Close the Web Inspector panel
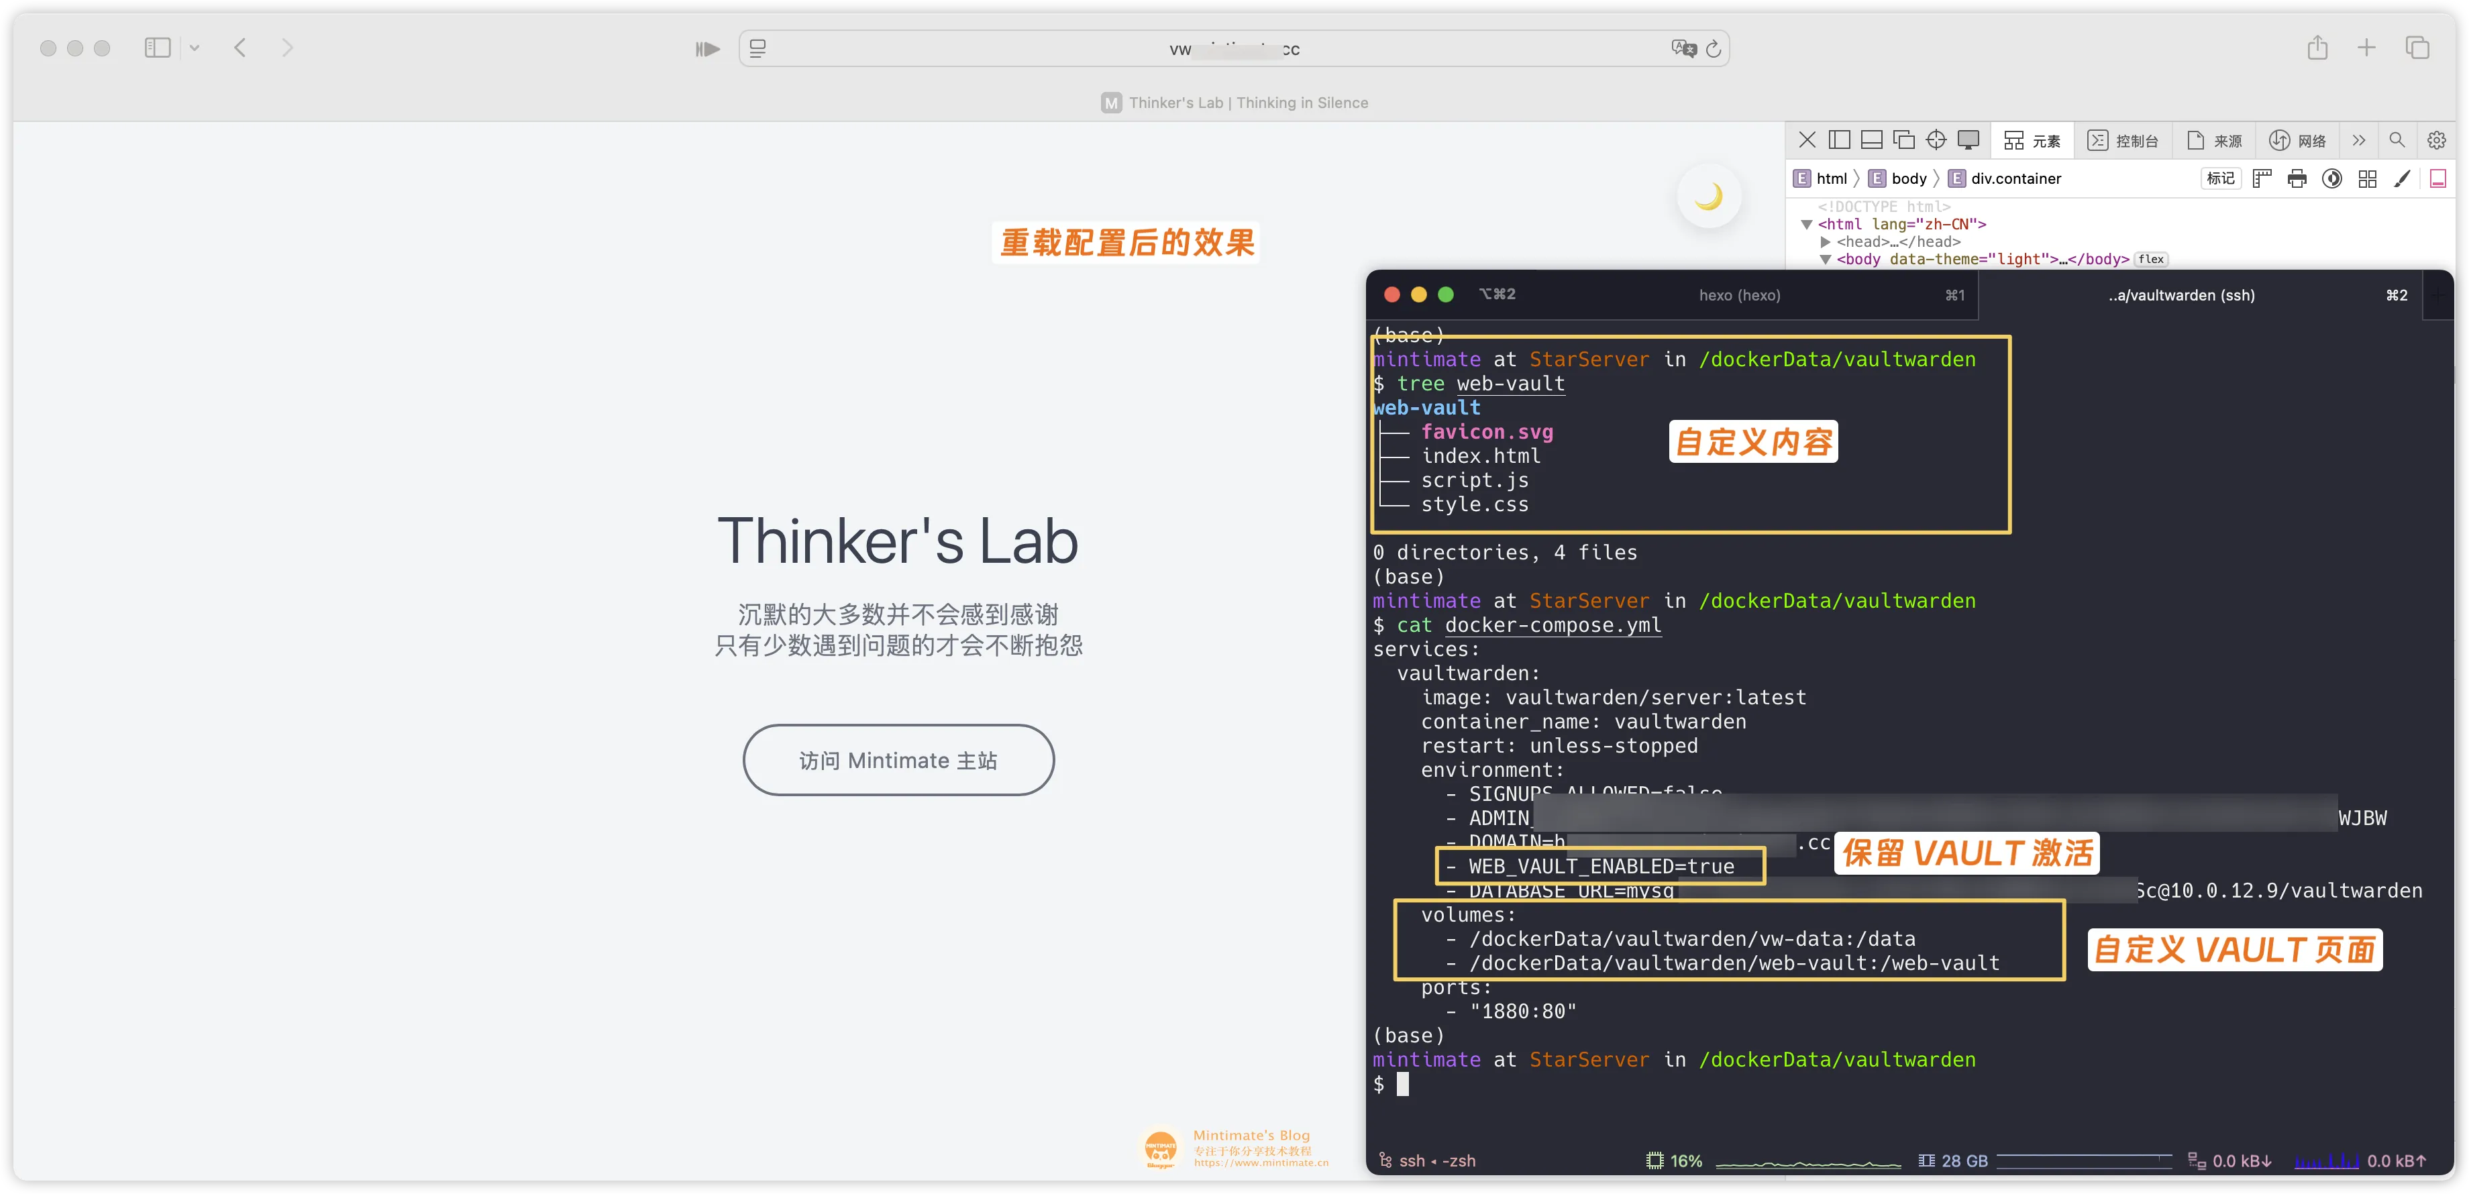Viewport: 2469px width, 1194px height. (x=1807, y=141)
